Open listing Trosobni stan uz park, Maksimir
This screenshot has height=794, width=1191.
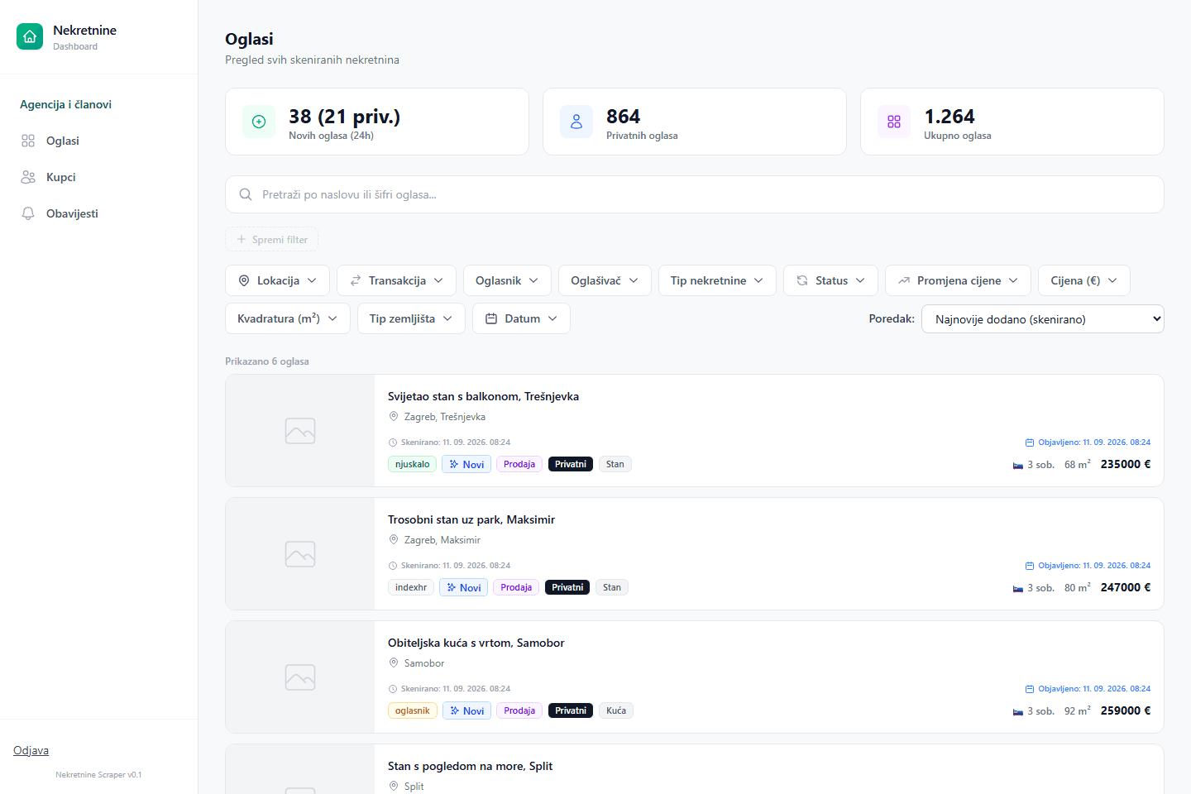471,519
